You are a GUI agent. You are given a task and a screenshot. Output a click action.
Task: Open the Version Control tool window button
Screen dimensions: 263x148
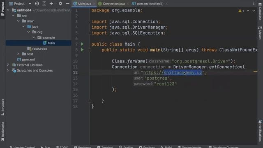pyautogui.click(x=22, y=147)
